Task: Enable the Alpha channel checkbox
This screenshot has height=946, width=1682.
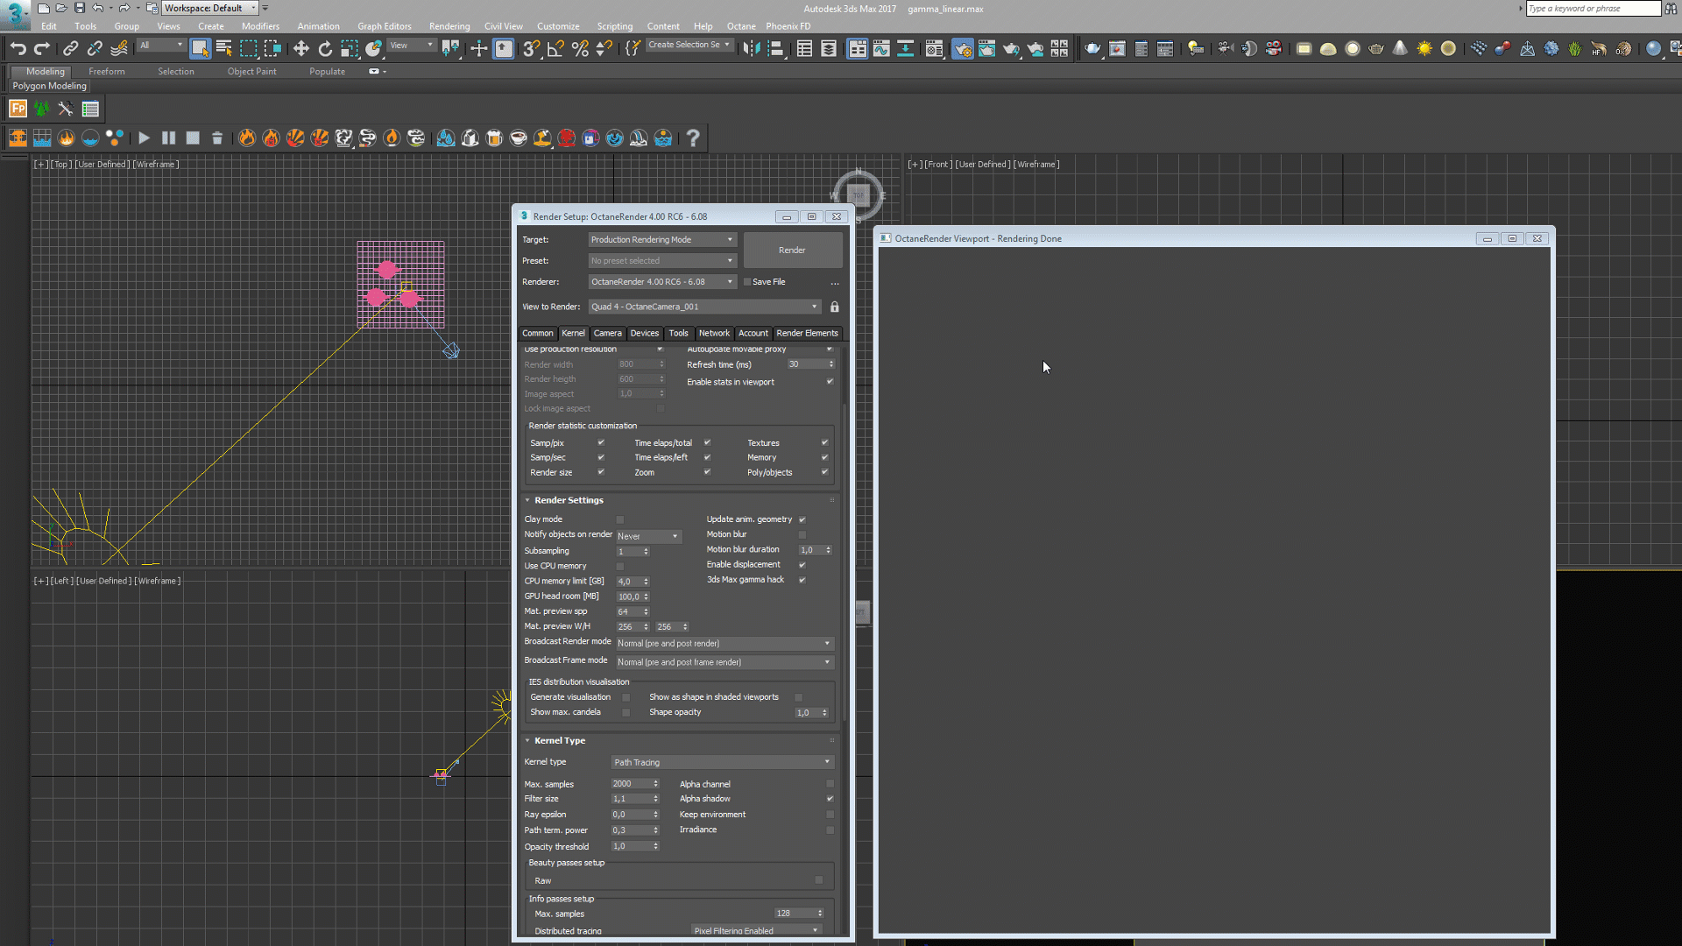Action: pyautogui.click(x=830, y=785)
